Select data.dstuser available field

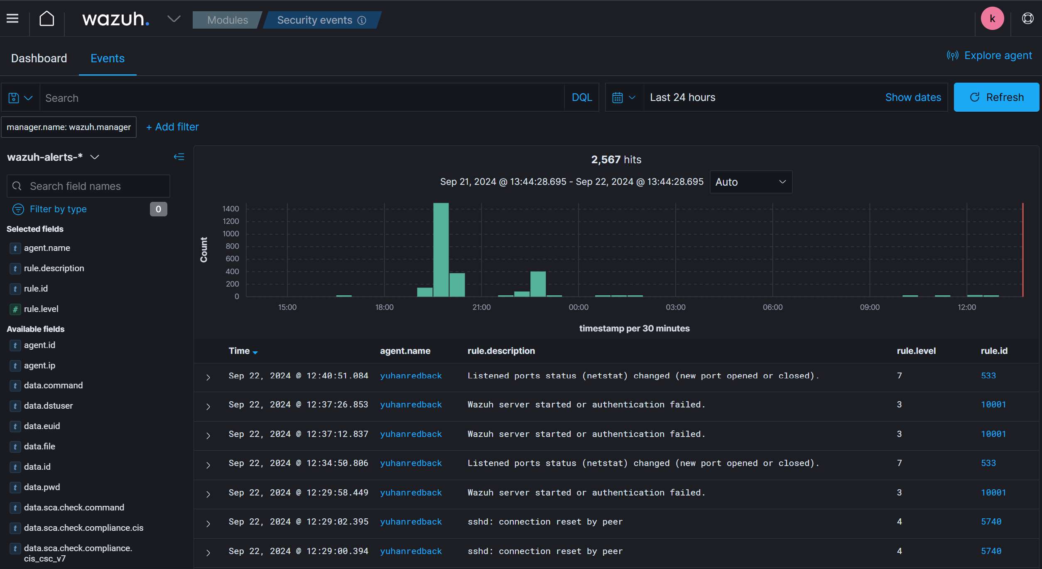pos(48,406)
